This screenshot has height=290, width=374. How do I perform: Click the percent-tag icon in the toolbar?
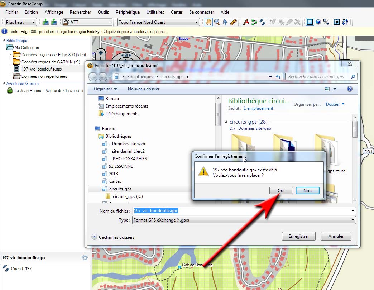coord(326,22)
